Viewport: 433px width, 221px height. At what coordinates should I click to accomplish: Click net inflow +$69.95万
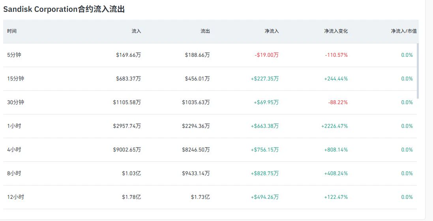tap(266, 103)
